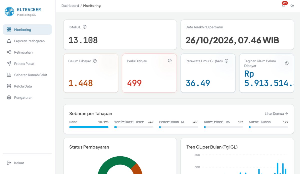Click the GLTracker logo icon
Screen dimensions: 300x174
(x=9, y=11)
